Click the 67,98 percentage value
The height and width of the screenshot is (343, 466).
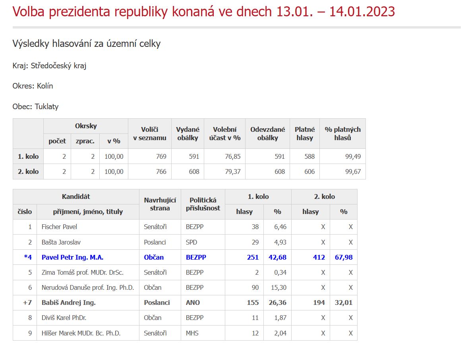(x=344, y=258)
